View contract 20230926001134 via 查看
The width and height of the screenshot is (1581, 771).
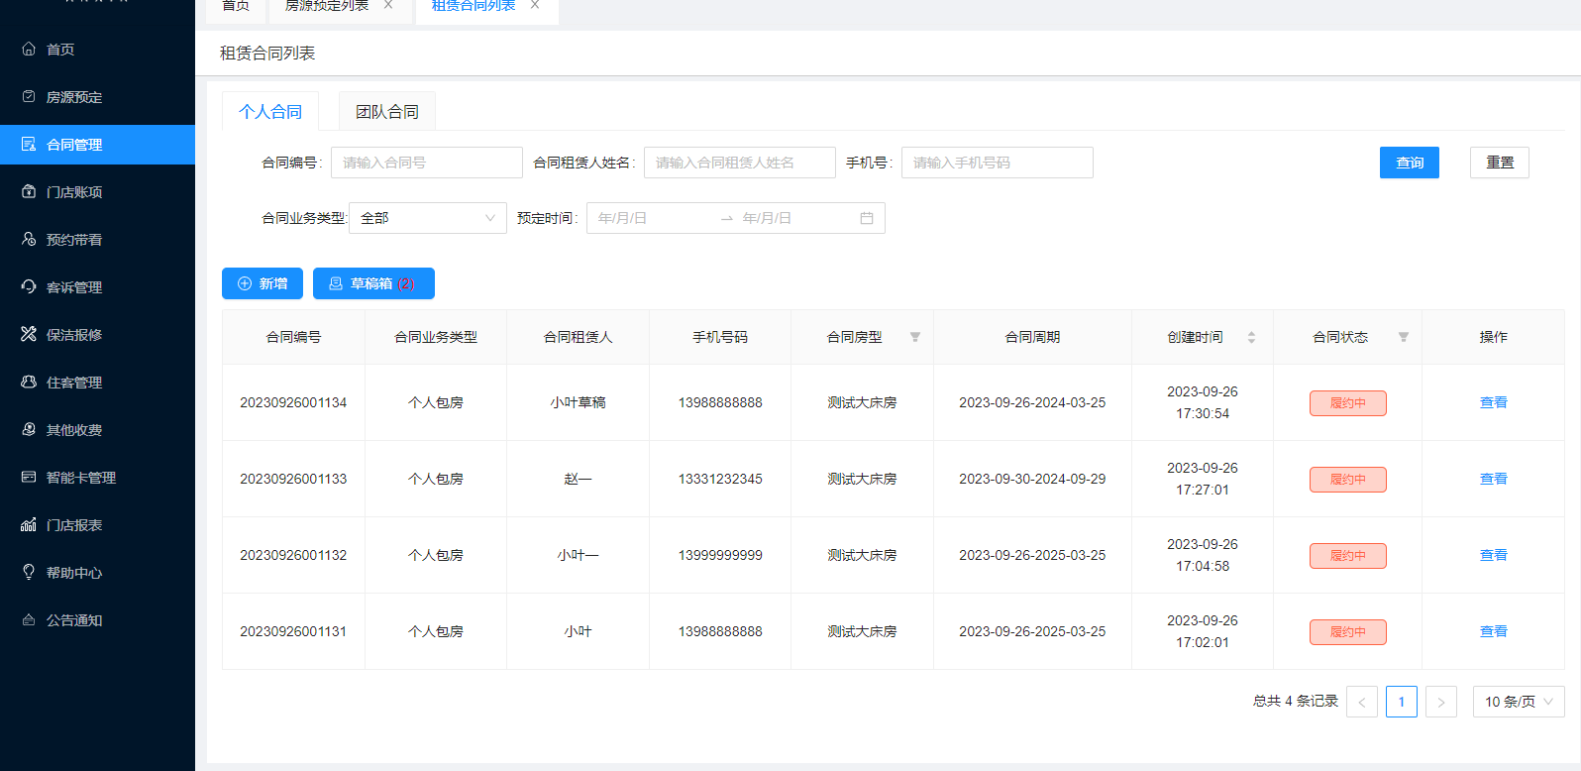1494,402
